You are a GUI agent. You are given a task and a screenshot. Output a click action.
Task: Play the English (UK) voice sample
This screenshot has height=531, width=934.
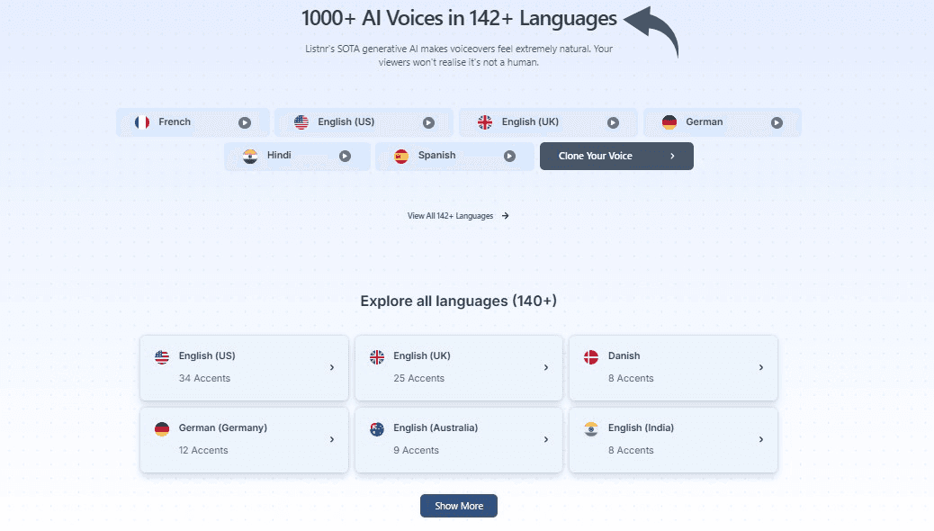click(613, 122)
